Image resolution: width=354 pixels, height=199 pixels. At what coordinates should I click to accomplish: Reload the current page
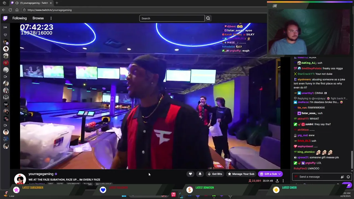click(x=10, y=10)
